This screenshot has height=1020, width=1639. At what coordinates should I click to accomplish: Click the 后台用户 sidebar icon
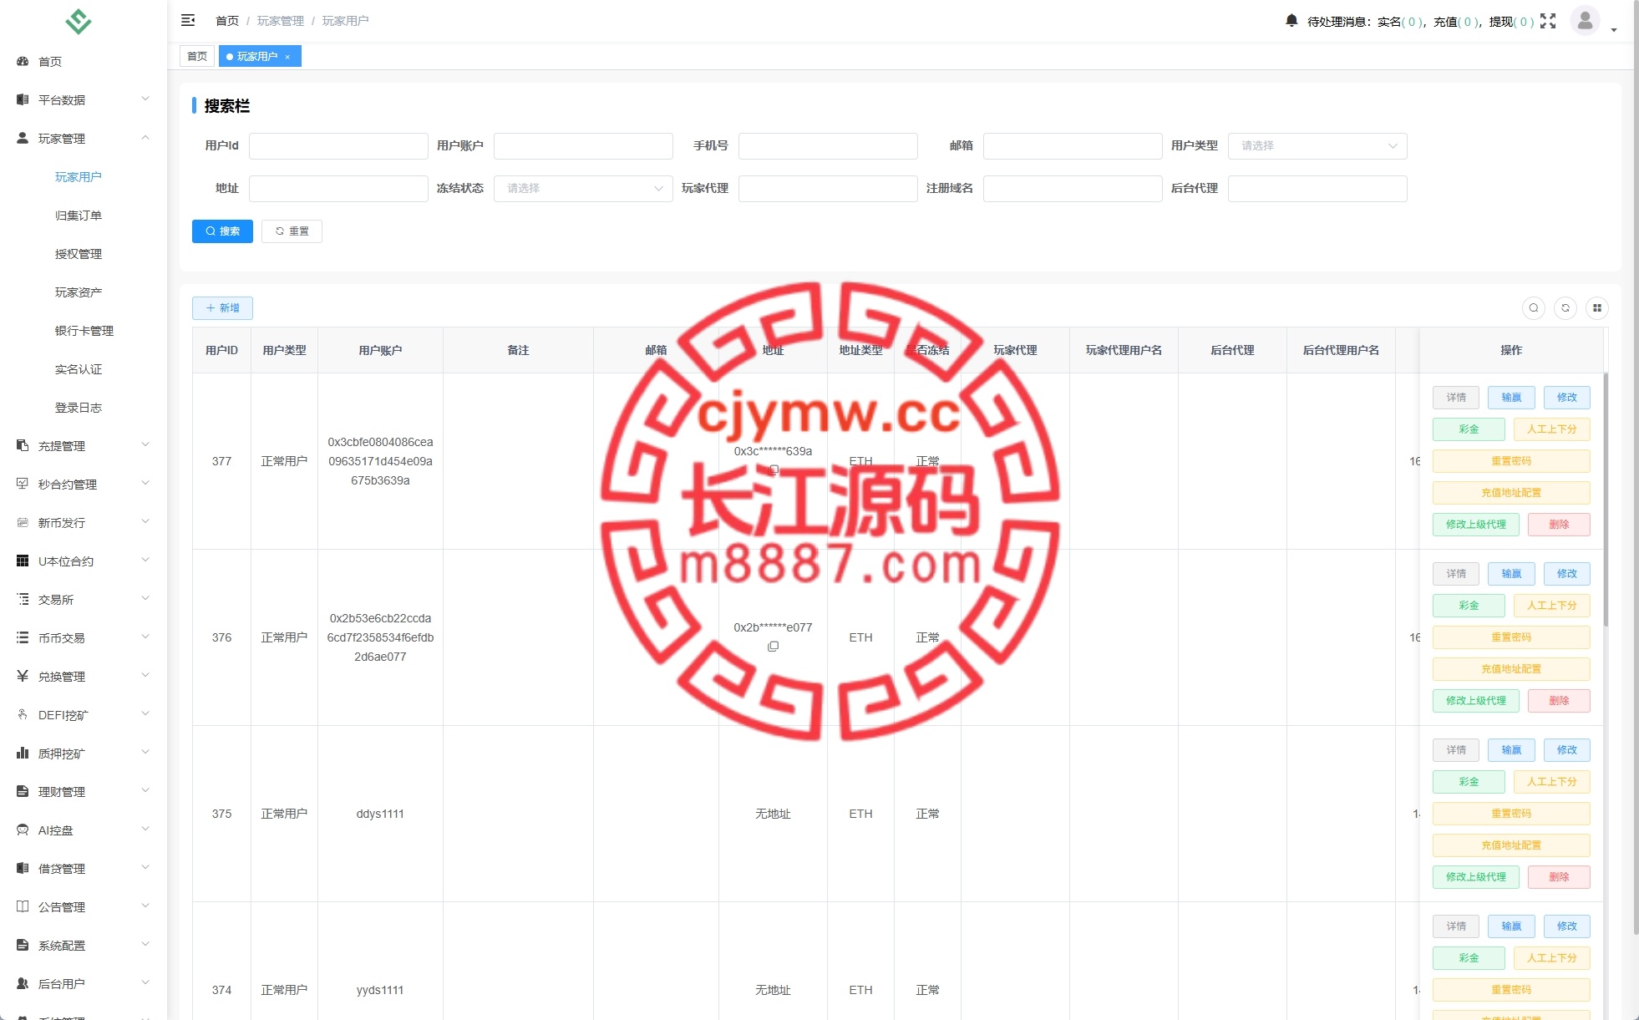click(x=23, y=983)
